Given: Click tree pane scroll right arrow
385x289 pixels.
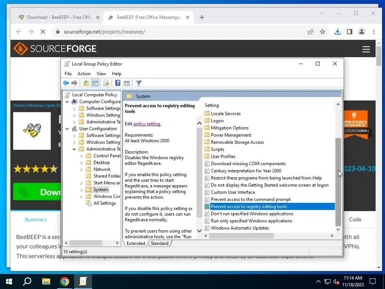Looking at the screenshot, I should 117,243.
